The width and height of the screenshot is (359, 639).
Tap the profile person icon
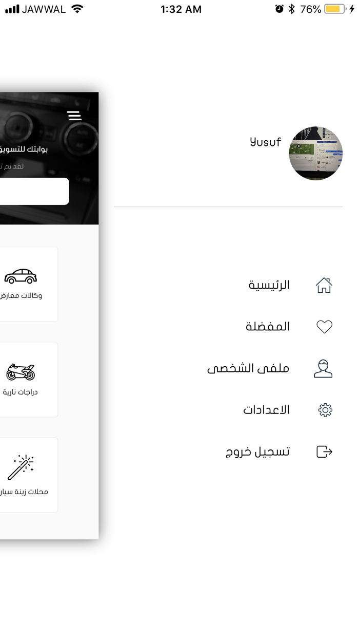click(323, 368)
